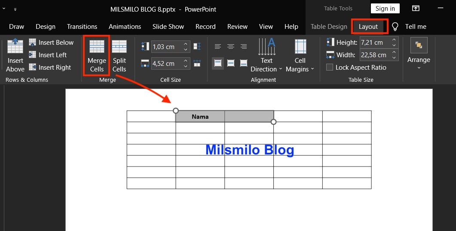456x231 pixels.
Task: Open Cell Margins dropdown
Action: click(300, 55)
